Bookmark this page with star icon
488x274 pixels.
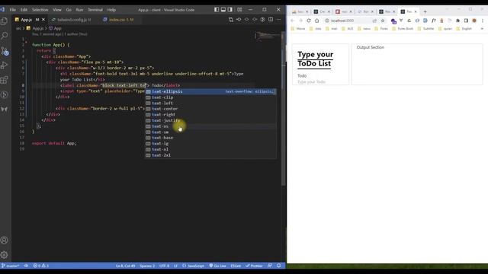[383, 21]
